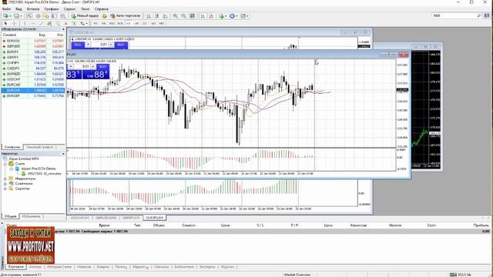Expand the Индикаторы tree node
This screenshot has width=493, height=277.
(x=5, y=179)
